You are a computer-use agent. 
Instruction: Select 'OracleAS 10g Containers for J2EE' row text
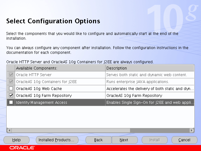[46, 82]
